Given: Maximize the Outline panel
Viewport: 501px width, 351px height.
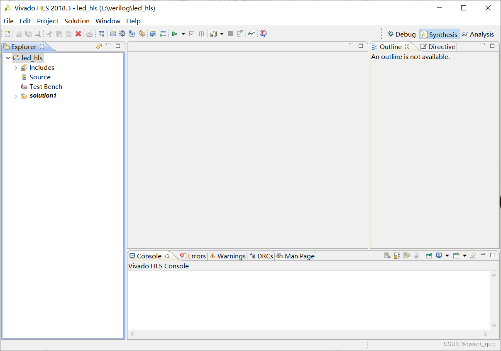Looking at the screenshot, I should tap(492, 46).
